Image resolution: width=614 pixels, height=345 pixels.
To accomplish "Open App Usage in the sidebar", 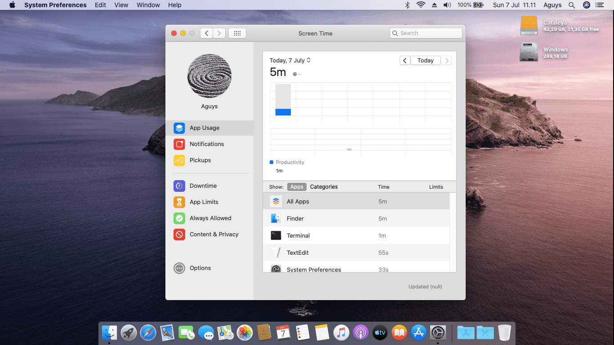I will tap(209, 128).
